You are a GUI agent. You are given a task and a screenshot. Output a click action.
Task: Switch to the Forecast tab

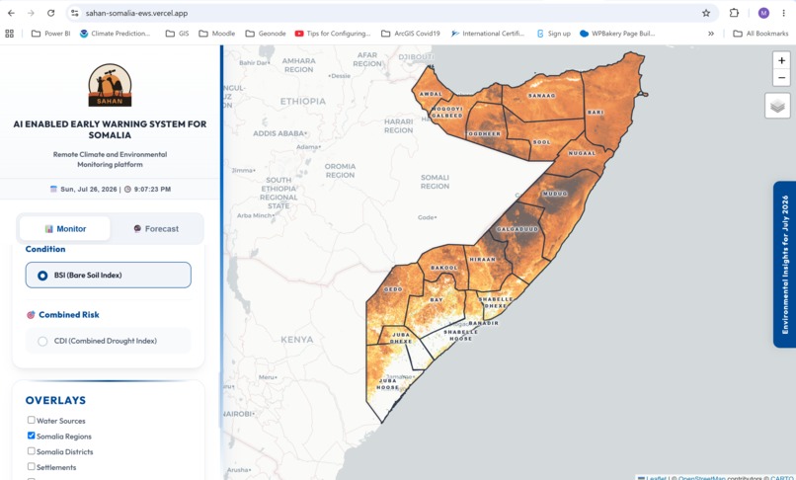pos(156,228)
